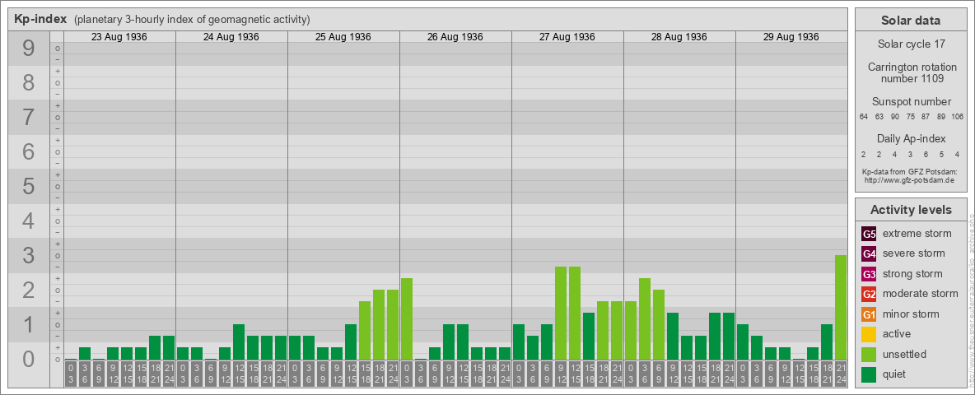
Task: Click the 18-21 bar on 25 Aug
Action: (x=379, y=325)
